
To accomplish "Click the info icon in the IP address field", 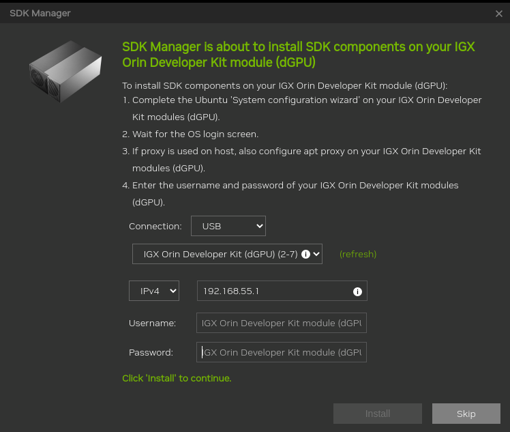I will (x=357, y=291).
